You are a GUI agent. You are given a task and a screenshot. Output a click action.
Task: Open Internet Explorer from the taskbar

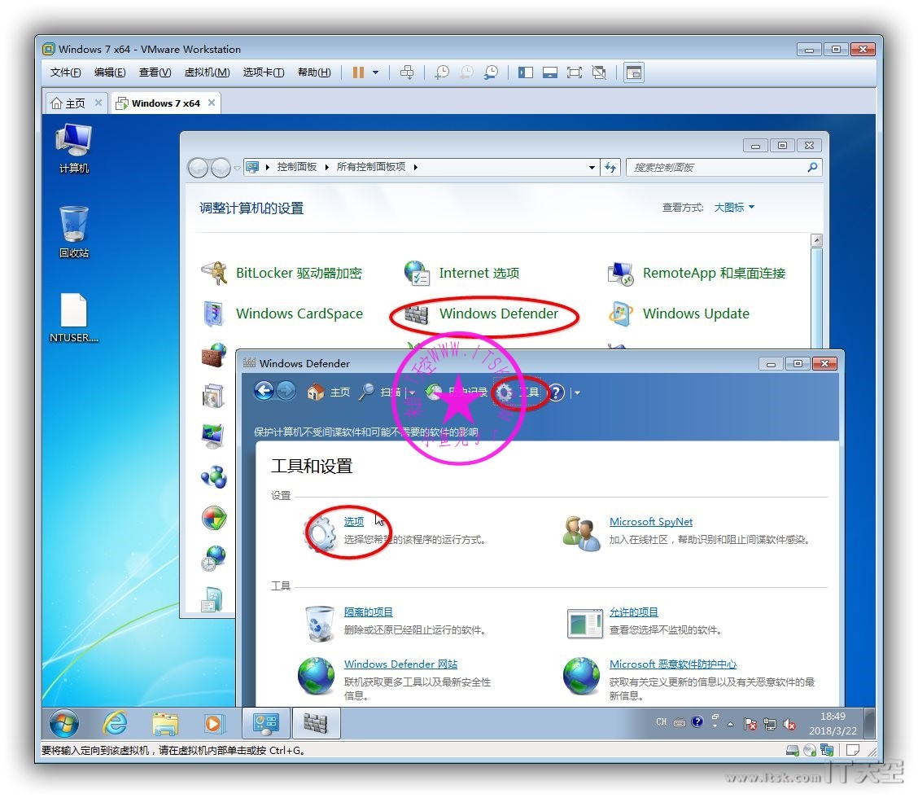[115, 722]
